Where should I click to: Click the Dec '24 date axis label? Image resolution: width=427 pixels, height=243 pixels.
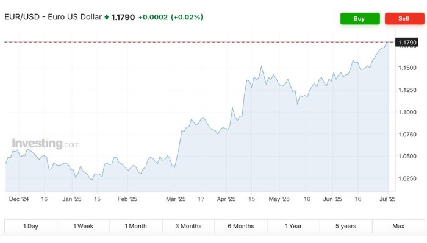[x=19, y=199]
